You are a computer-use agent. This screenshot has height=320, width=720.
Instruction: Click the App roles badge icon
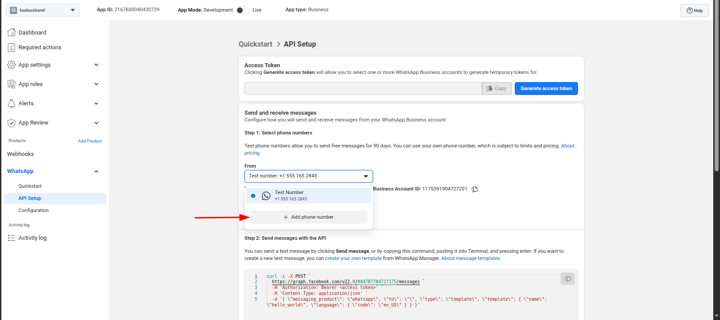tap(12, 84)
